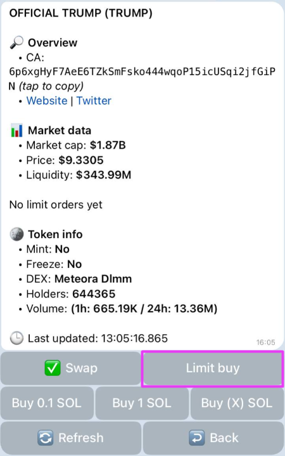The image size is (285, 456).
Task: Tap the (tap to copy) hint
Action: pos(51,86)
